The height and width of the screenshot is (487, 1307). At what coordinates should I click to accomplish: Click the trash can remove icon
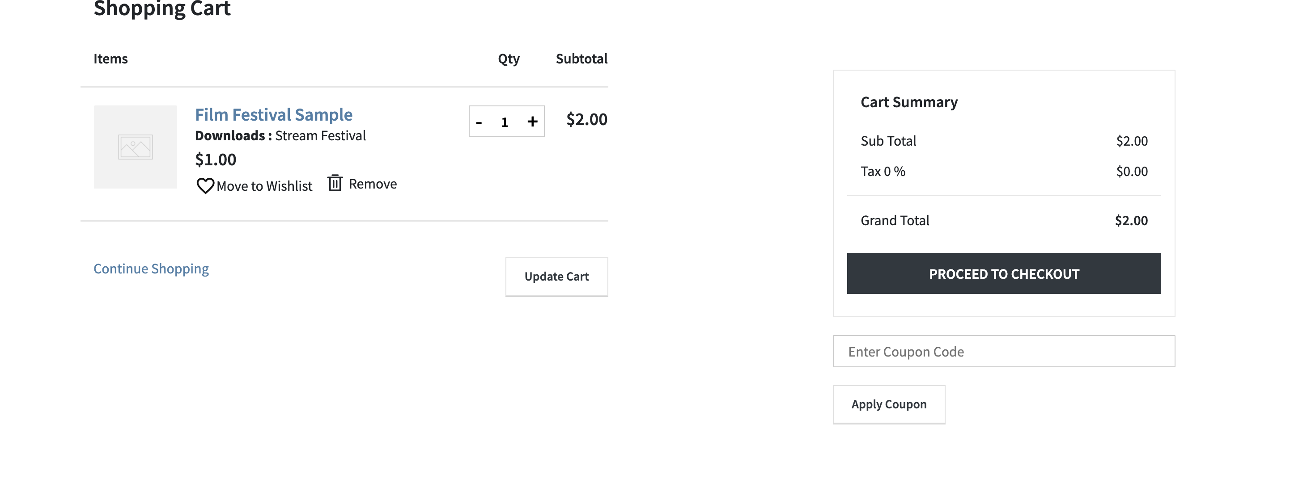pos(335,183)
